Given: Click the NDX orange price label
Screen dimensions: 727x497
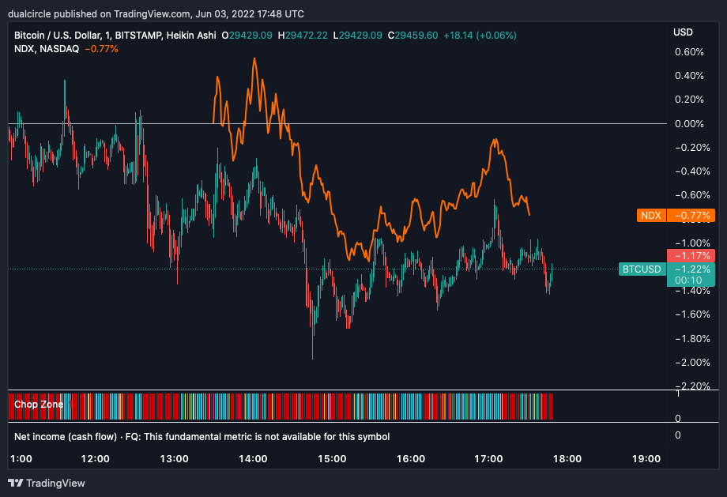Looking at the screenshot, I should click(651, 215).
